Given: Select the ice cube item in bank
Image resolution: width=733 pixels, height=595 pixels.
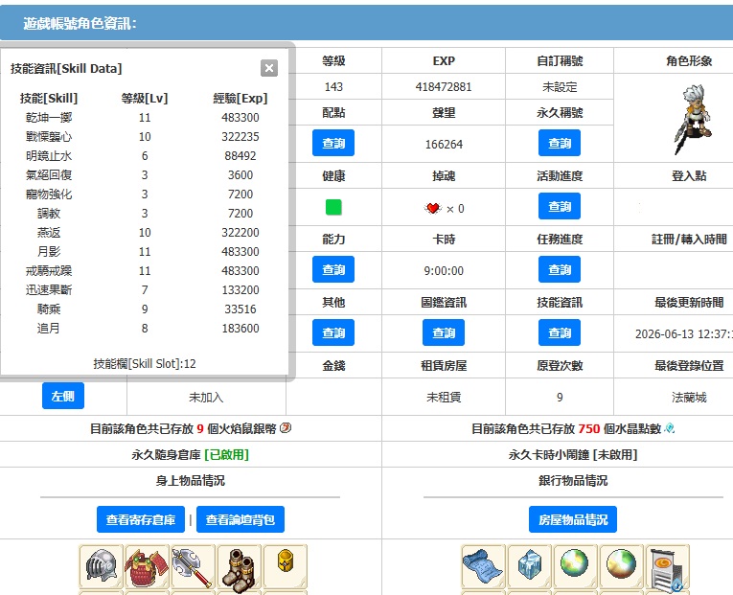Looking at the screenshot, I should 529,563.
